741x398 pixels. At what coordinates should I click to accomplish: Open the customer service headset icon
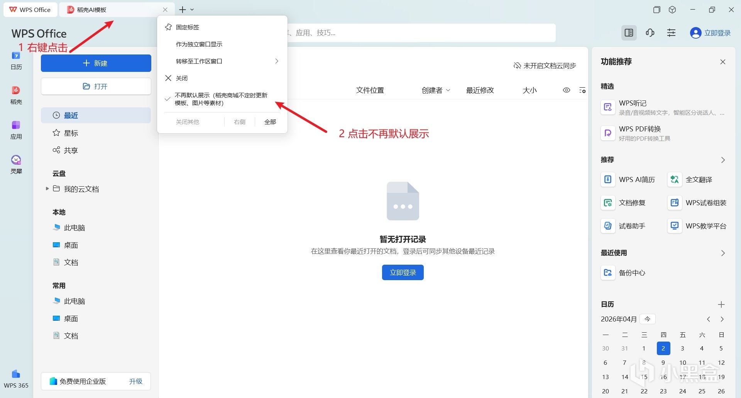[650, 33]
